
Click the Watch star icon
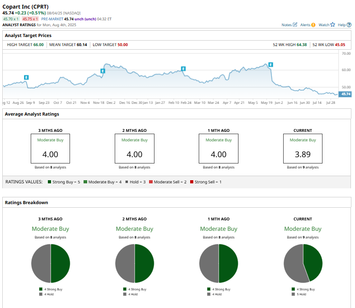[x=332, y=25]
